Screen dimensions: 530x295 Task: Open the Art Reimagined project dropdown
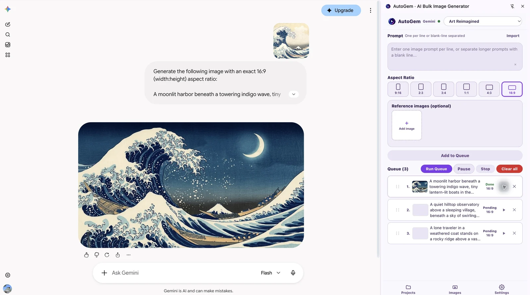coord(483,21)
